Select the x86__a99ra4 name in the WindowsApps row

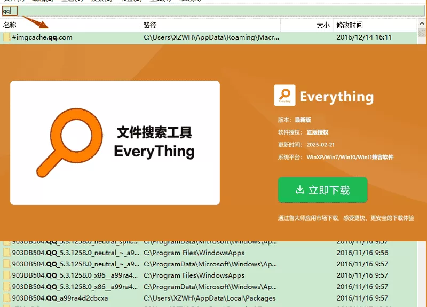tap(75, 275)
